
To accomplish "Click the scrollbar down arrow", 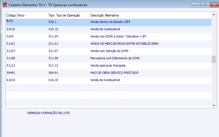I will tap(214, 105).
